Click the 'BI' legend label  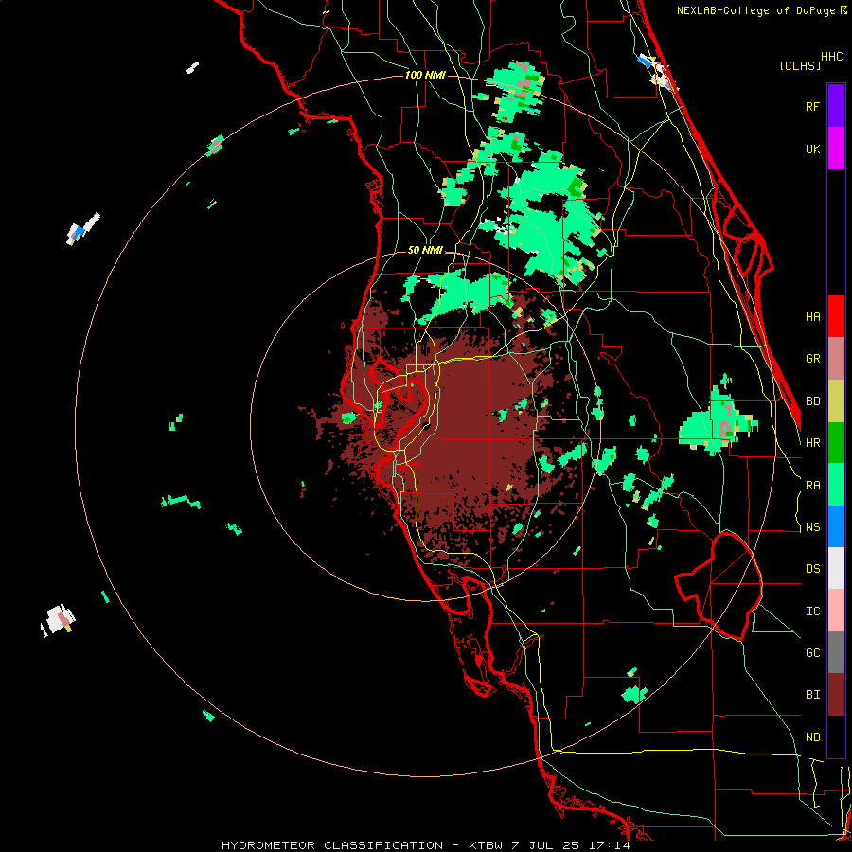coord(812,695)
